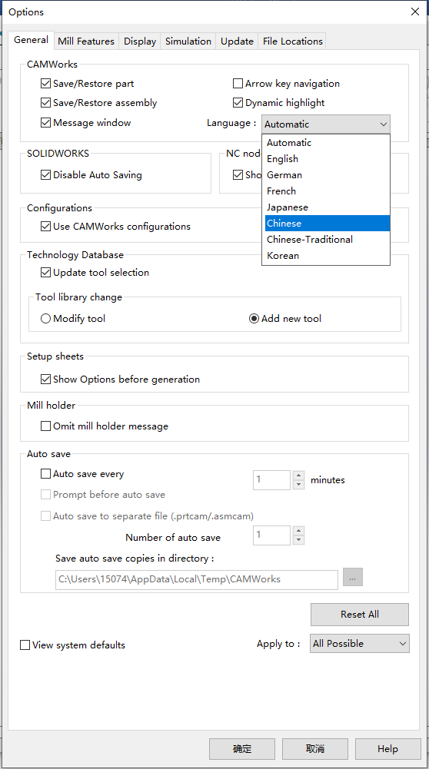Browse for auto save directory
This screenshot has width=429, height=769.
352,577
